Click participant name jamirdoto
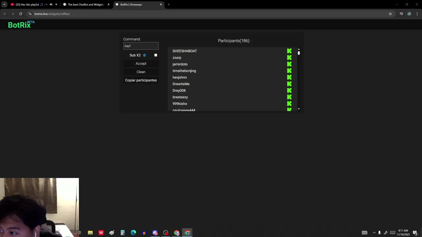Viewport: 422px width, 237px height. click(180, 64)
